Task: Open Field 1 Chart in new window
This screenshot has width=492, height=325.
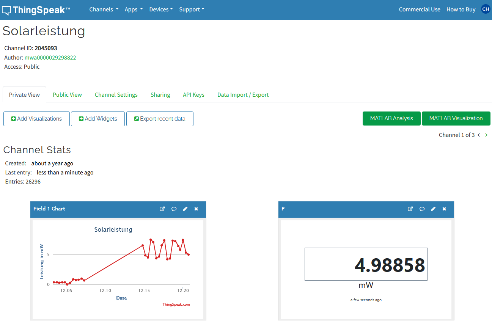Action: 162,209
